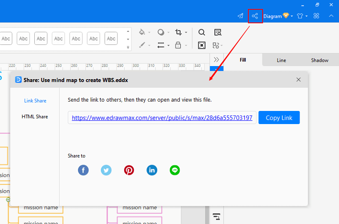Choose the second Abc style swatch
Screen dimensions: 339x224
[23, 39]
